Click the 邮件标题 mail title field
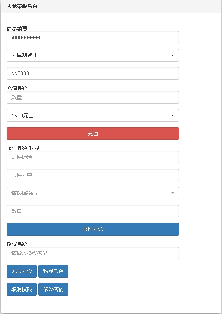Viewport: 222px width, 314px height. pyautogui.click(x=92, y=157)
